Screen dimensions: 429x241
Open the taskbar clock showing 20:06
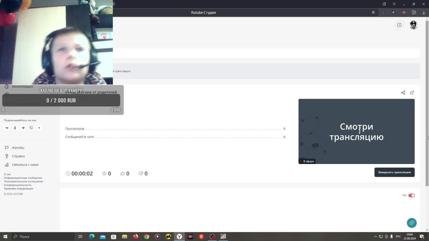(410, 237)
